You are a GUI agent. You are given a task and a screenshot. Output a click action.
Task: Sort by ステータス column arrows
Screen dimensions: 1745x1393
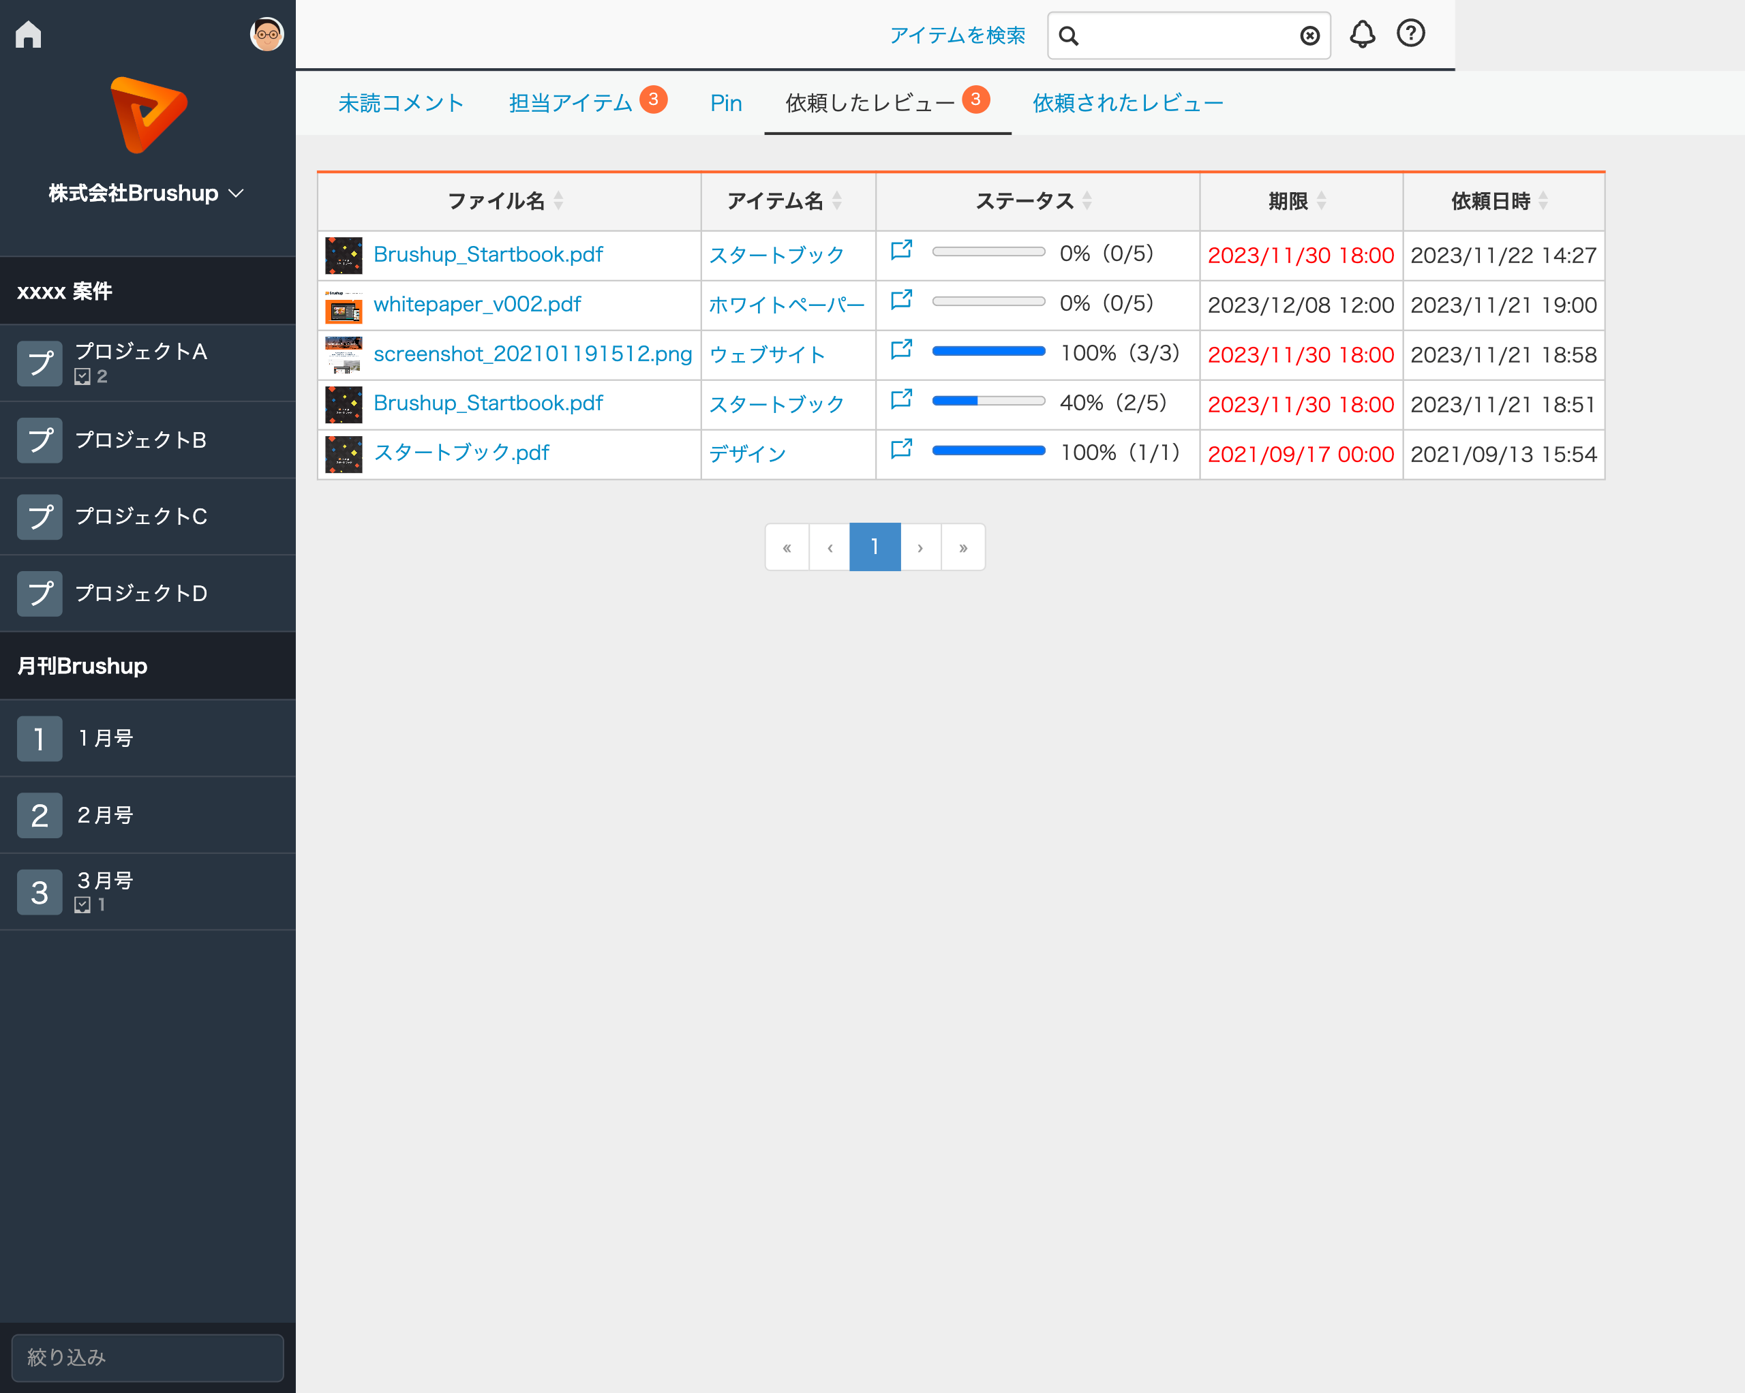coord(1087,201)
